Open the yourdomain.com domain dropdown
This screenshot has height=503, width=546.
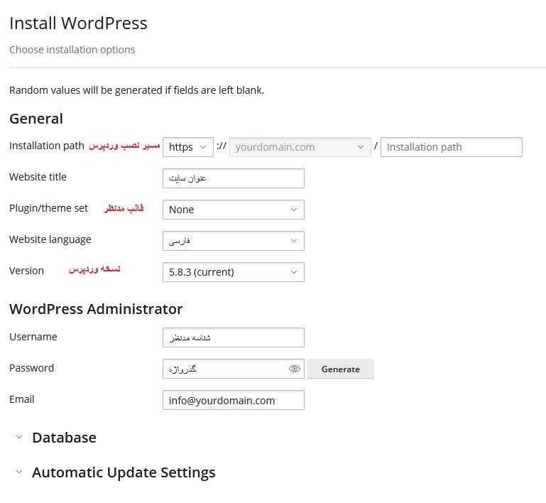coord(300,147)
